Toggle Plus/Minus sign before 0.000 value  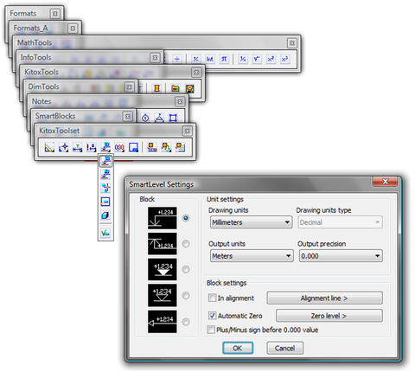tap(211, 330)
